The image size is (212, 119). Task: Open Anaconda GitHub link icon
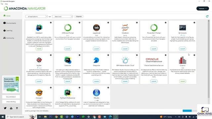(x=17, y=108)
